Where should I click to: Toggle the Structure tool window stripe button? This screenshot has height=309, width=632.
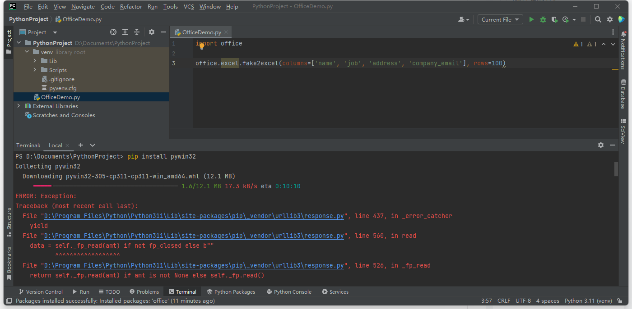[x=9, y=223]
